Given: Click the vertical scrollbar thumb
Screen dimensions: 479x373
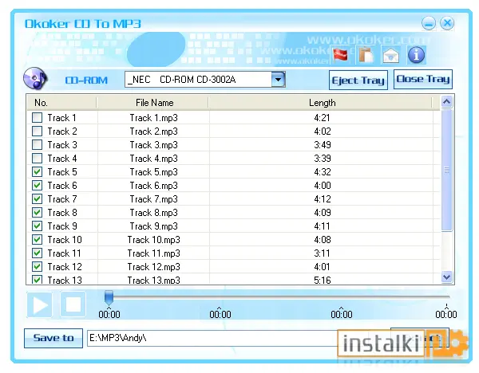Looking at the screenshot, I should (x=446, y=170).
